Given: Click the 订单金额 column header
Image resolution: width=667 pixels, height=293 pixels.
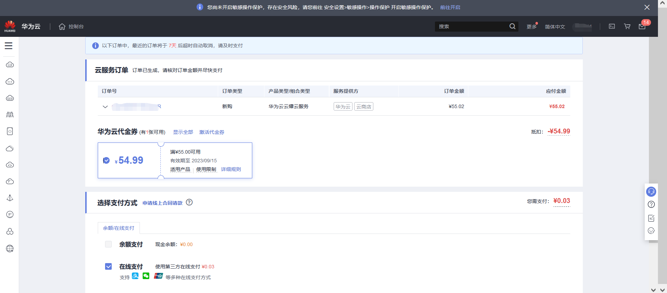Looking at the screenshot, I should 454,91.
